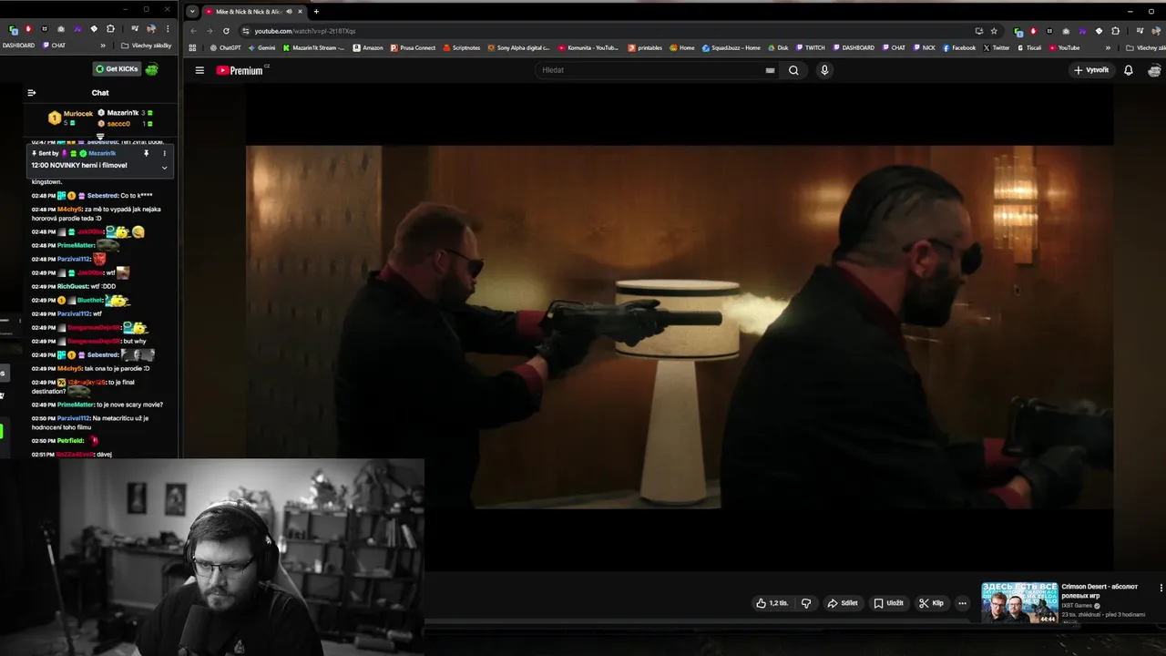The height and width of the screenshot is (656, 1166).
Task: Open the Facebook bookmark
Action: click(958, 47)
